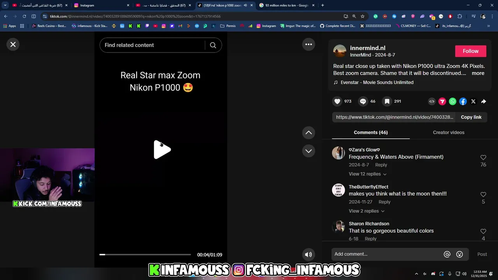Screen dimensions: 498x280
Task: Like TheButterflyEffect comment
Action: pos(483,194)
